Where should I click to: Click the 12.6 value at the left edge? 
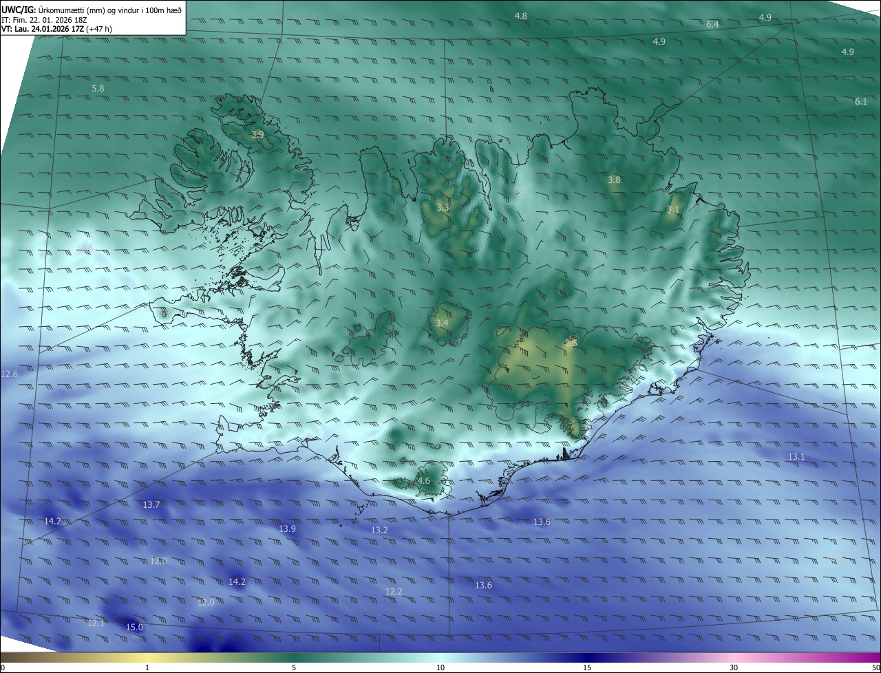pyautogui.click(x=10, y=374)
